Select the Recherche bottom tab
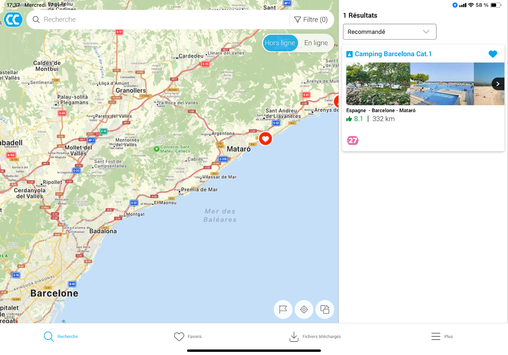This screenshot has width=508, height=355. click(x=61, y=337)
